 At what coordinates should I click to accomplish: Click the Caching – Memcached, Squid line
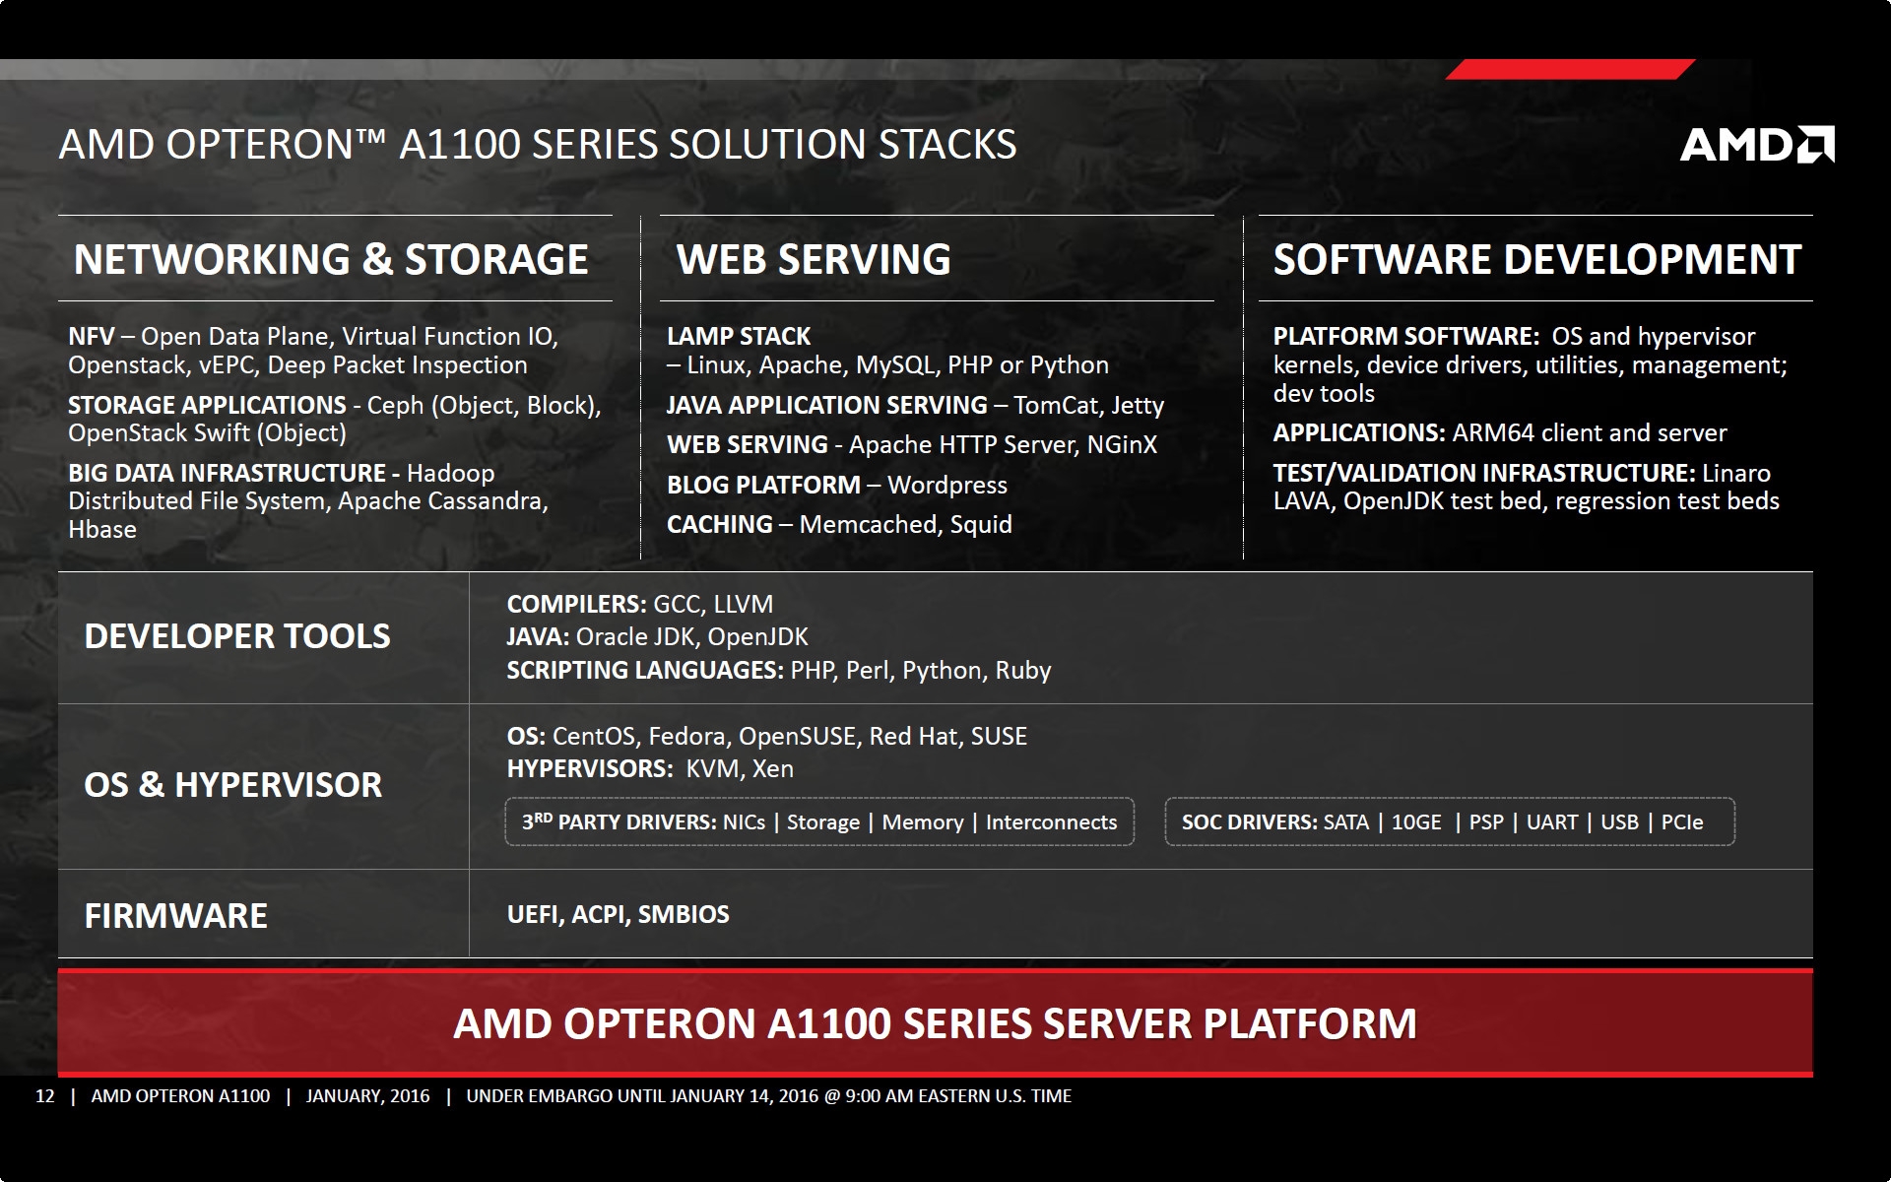pyautogui.click(x=839, y=524)
